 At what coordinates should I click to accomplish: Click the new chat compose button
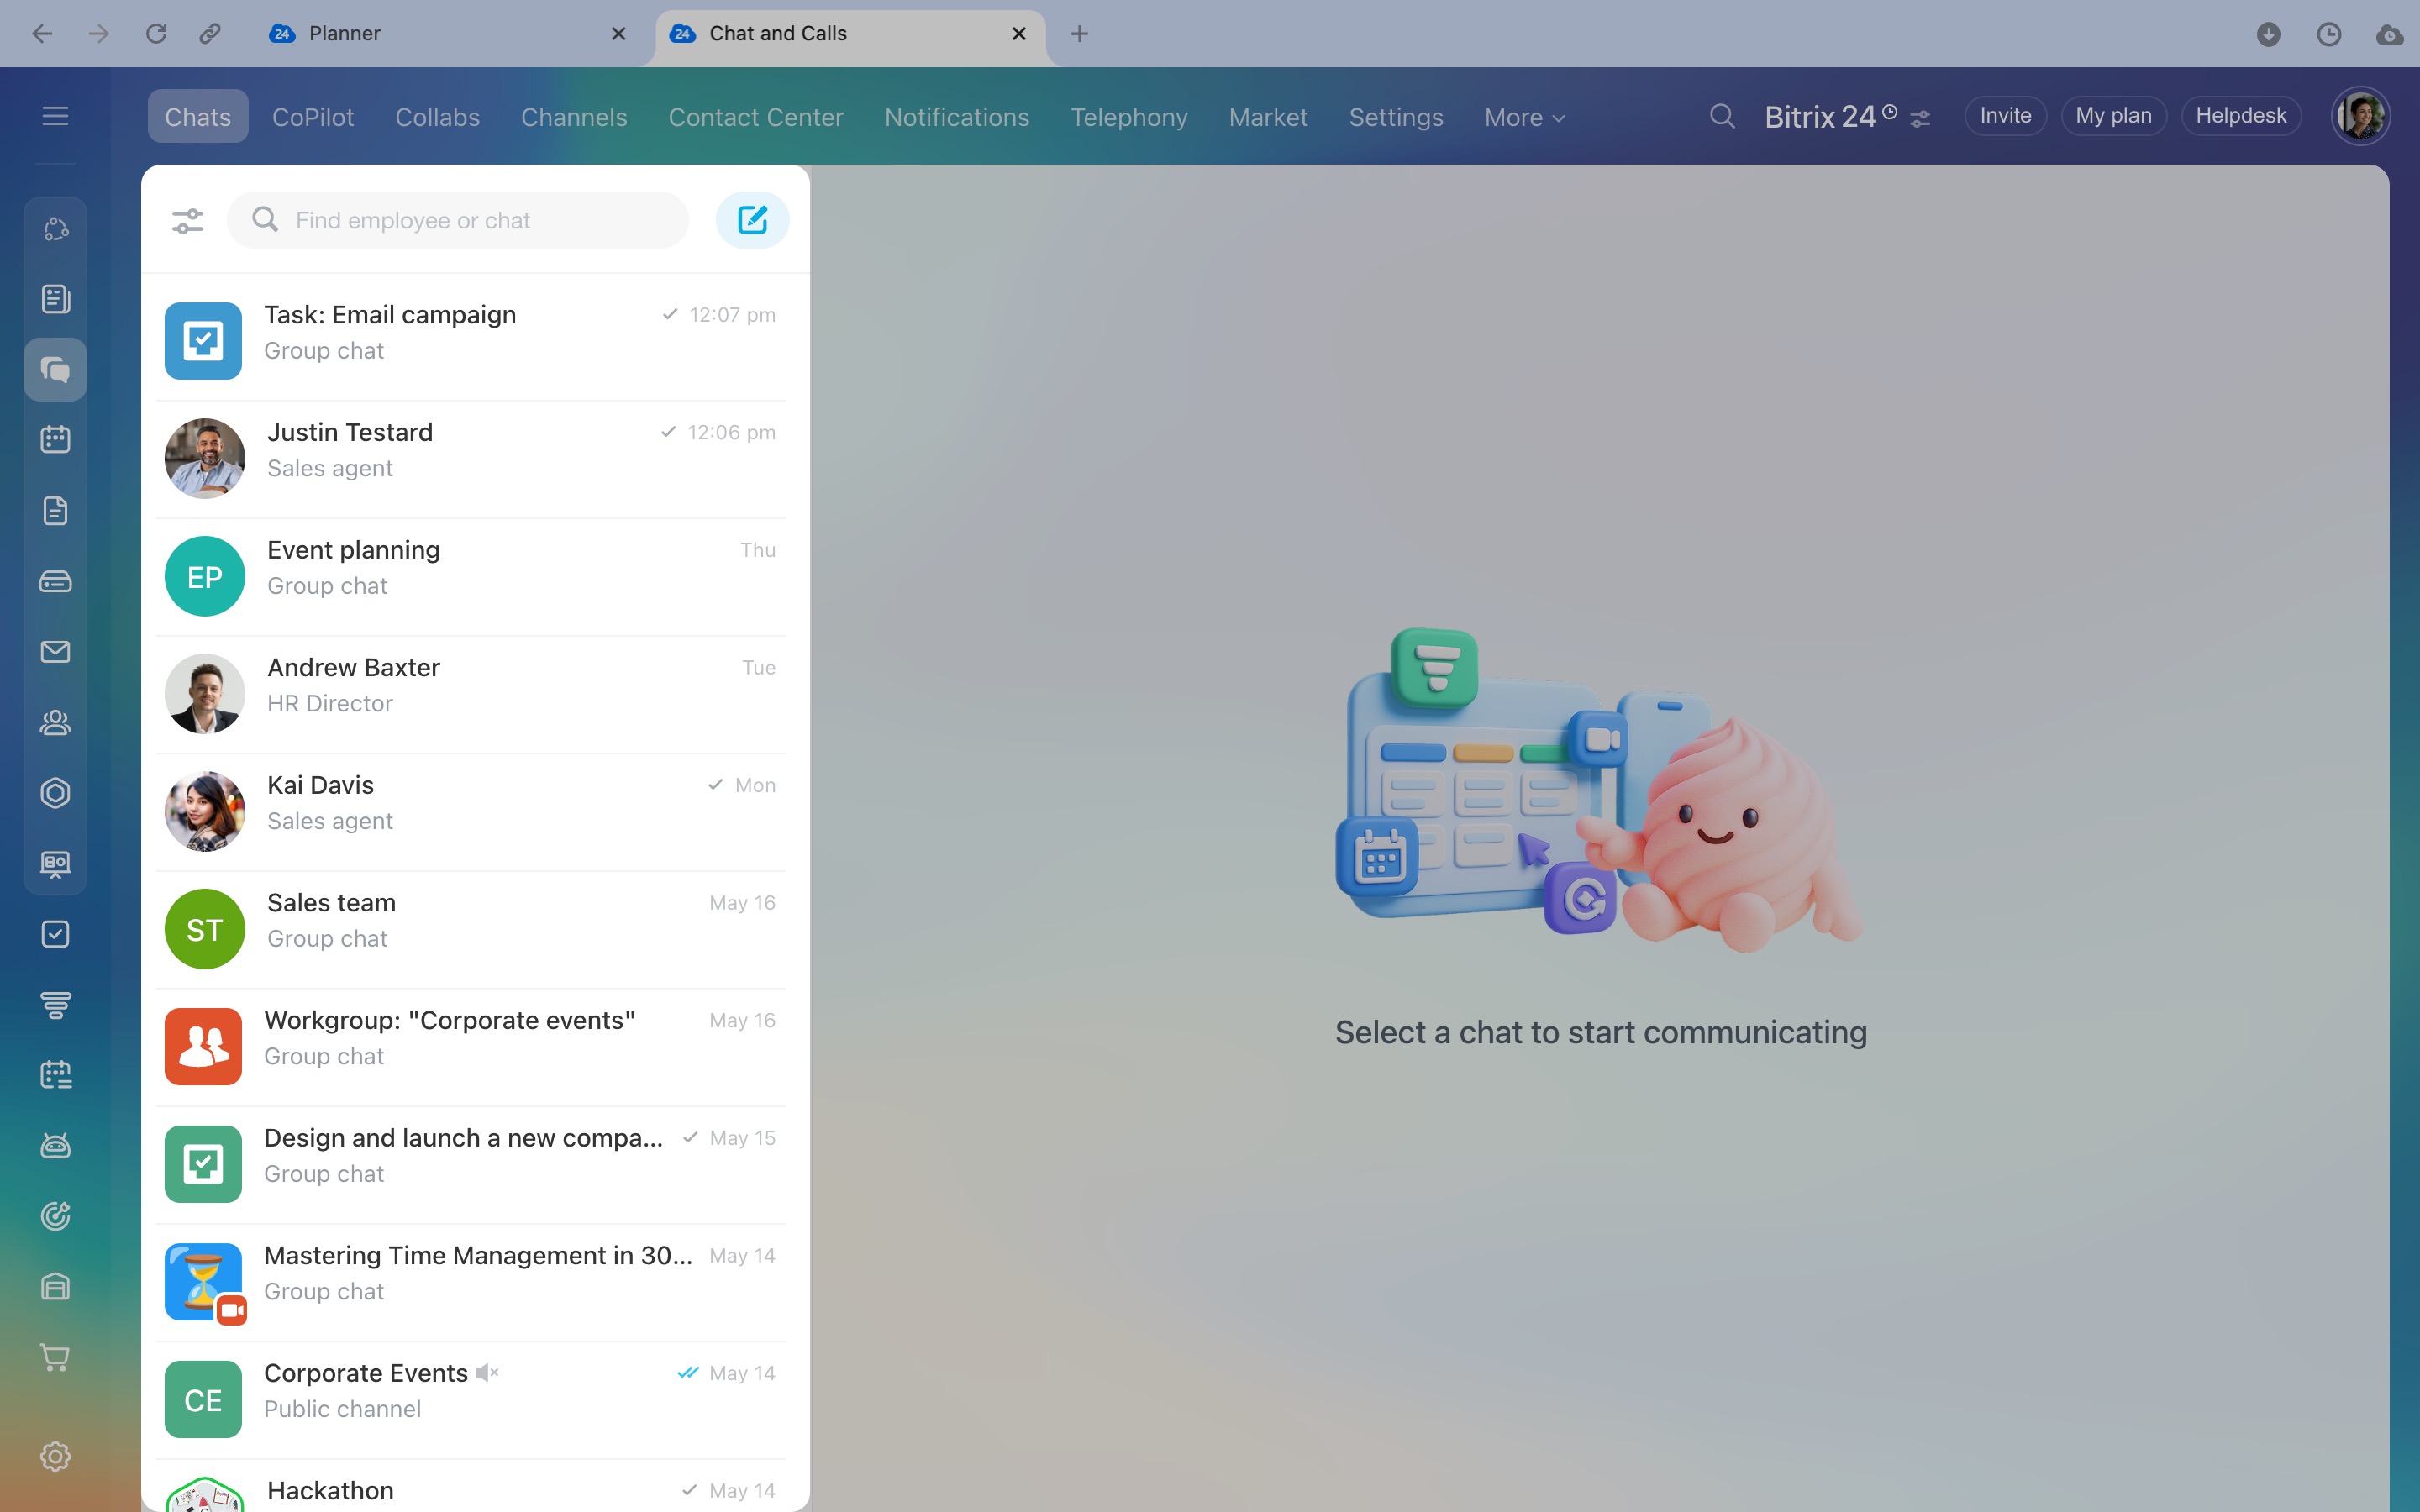click(x=752, y=220)
